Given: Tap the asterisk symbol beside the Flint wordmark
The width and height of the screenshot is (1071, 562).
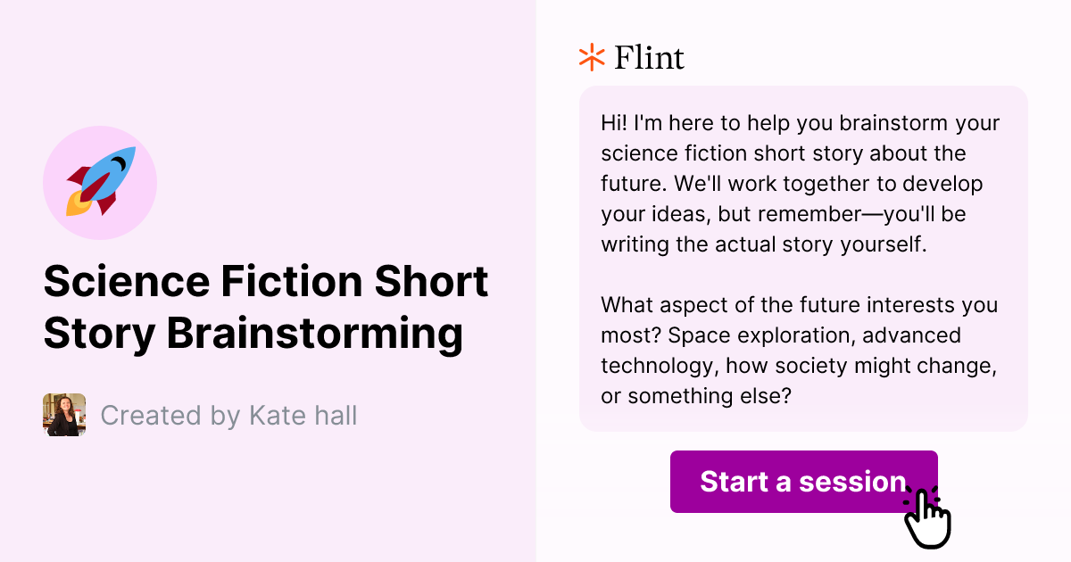Looking at the screenshot, I should coord(590,57).
